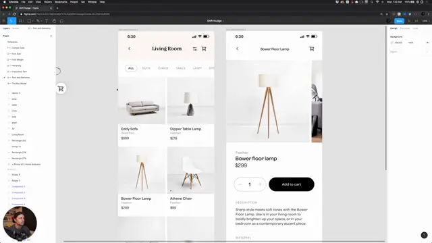Click the canvas vertical scrollbar
Screen dimensions: 432x243
[386, 98]
